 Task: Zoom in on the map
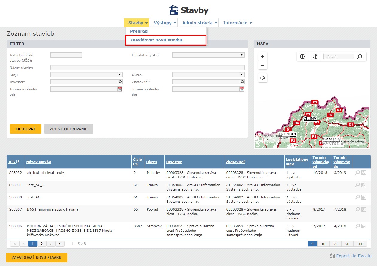[x=262, y=57]
